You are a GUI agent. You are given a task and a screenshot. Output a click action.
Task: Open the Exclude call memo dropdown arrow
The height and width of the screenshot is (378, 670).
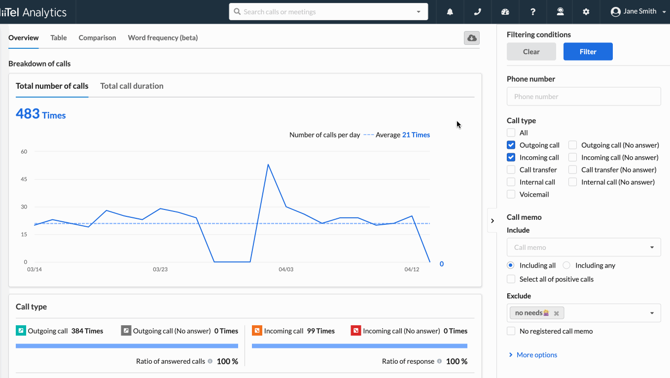[x=652, y=313]
